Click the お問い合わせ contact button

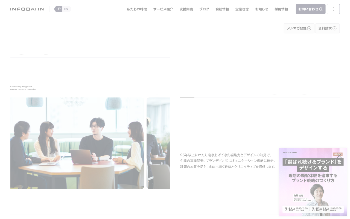[311, 9]
